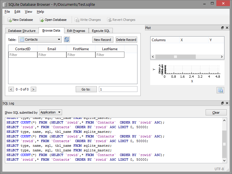Delete the selected record
This screenshot has width=232, height=174.
click(x=126, y=39)
